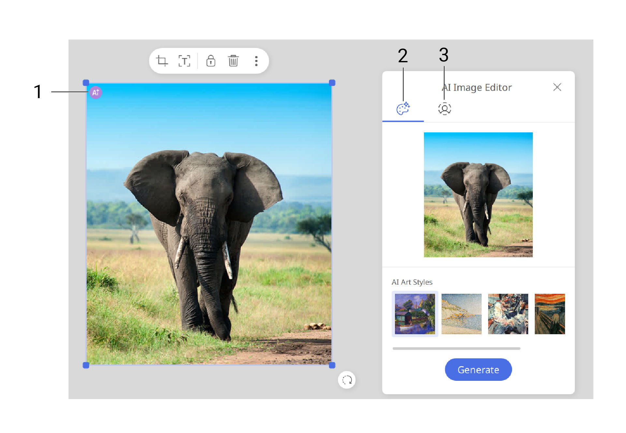Click the top-right resize handle
This screenshot has width=626, height=433.
pyautogui.click(x=332, y=83)
